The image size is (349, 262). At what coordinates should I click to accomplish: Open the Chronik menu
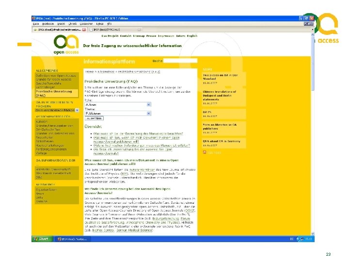pyautogui.click(x=73, y=24)
